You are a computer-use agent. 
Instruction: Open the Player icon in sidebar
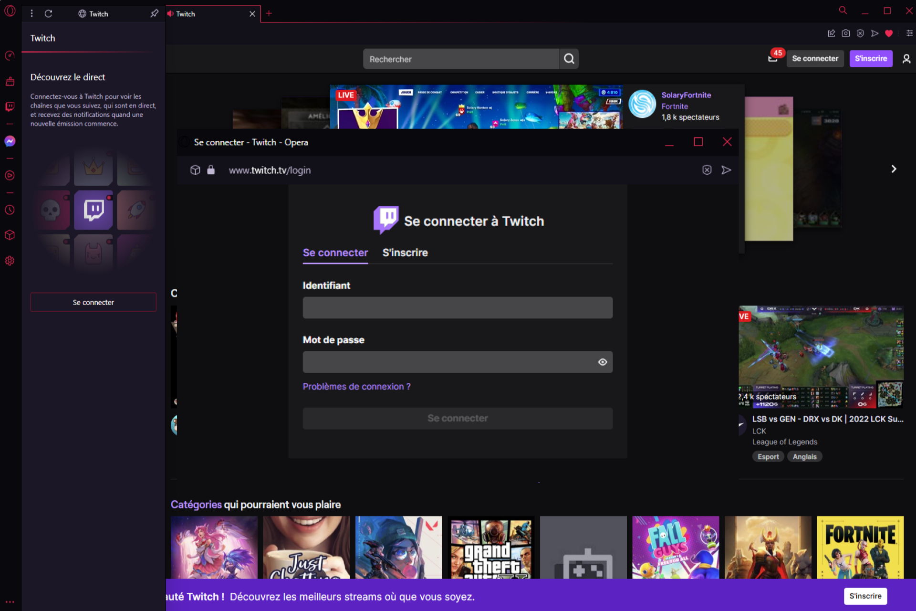[x=10, y=175]
